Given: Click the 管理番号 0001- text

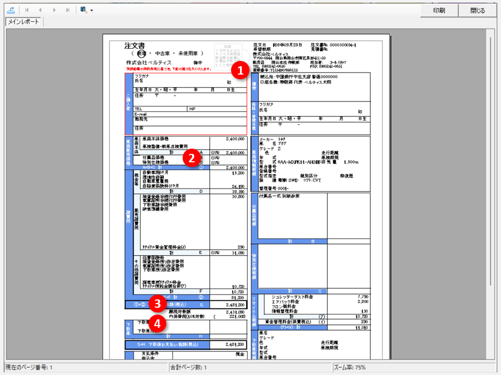Looking at the screenshot, I should tap(274, 189).
